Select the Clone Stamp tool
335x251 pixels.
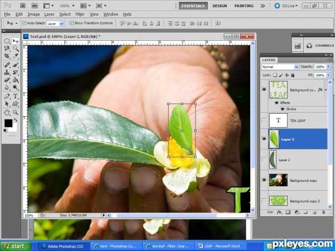coord(7,73)
